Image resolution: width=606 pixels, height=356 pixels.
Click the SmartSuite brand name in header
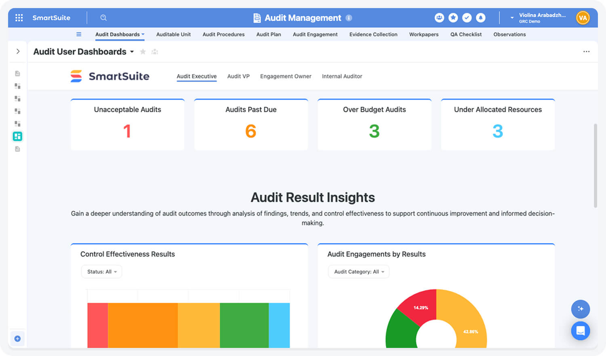[x=51, y=18]
